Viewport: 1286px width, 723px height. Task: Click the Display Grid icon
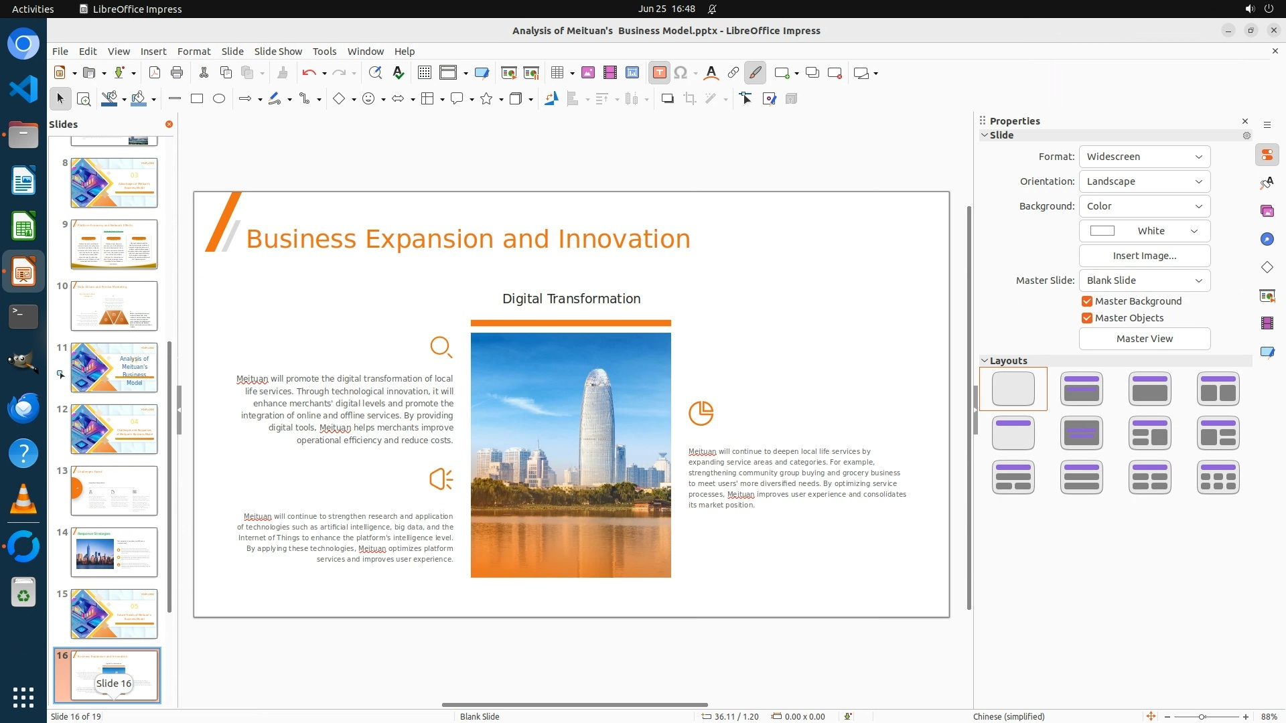coord(424,73)
